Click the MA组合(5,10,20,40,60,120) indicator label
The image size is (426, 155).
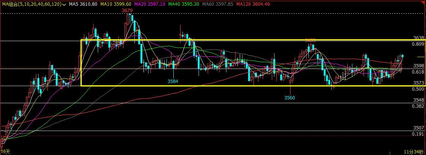click(x=32, y=4)
